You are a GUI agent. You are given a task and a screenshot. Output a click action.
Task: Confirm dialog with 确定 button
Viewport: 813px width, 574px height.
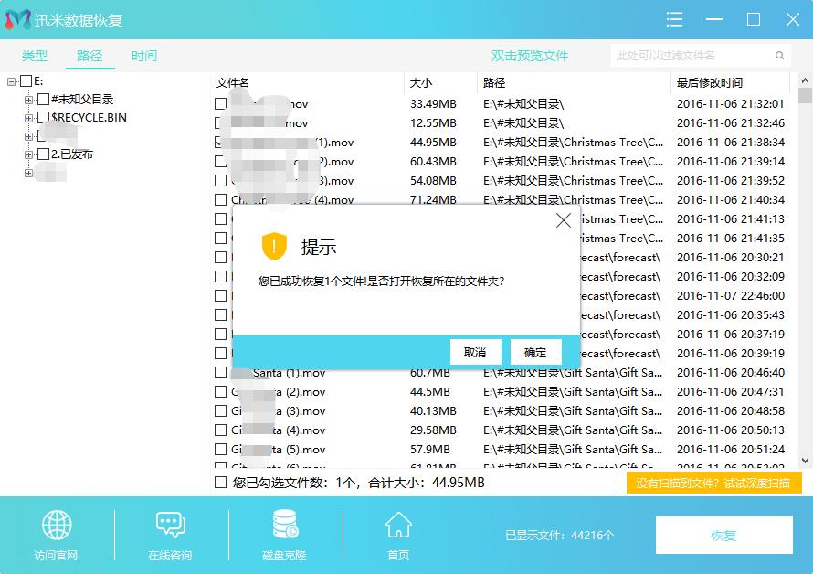pos(535,352)
